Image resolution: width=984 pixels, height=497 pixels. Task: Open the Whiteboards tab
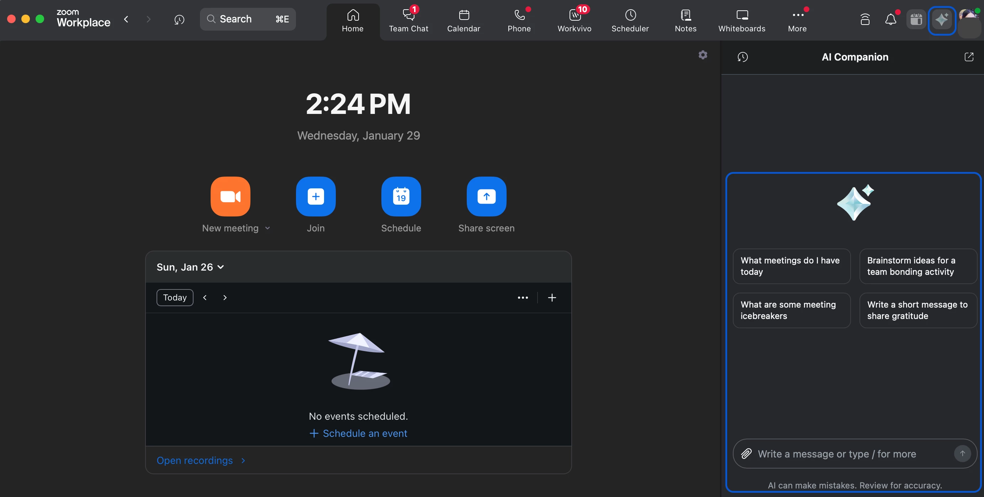click(x=741, y=20)
